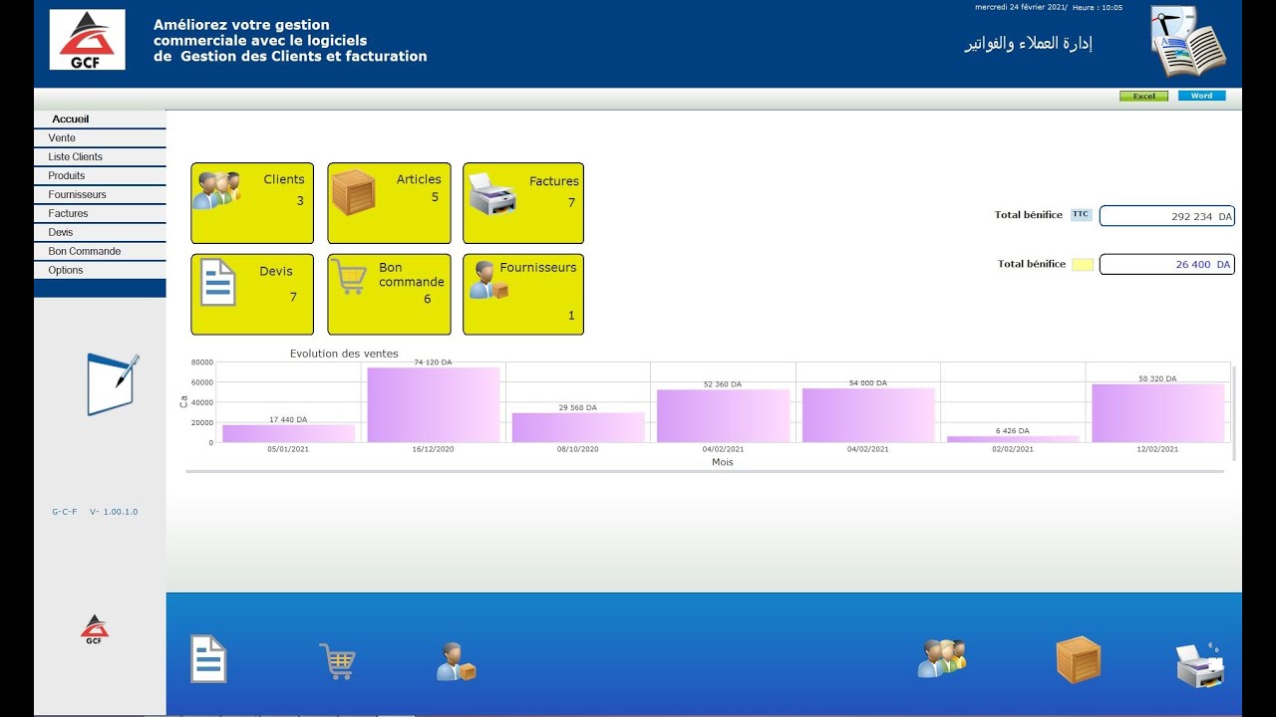This screenshot has width=1276, height=717.
Task: Click the yellow swatch beside Total bénifice
Action: (x=1082, y=265)
